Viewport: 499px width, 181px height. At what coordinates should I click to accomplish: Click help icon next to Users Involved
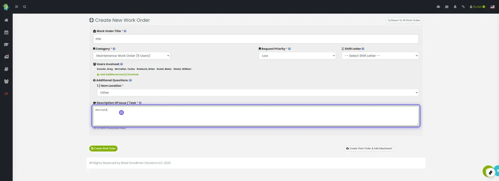point(122,64)
